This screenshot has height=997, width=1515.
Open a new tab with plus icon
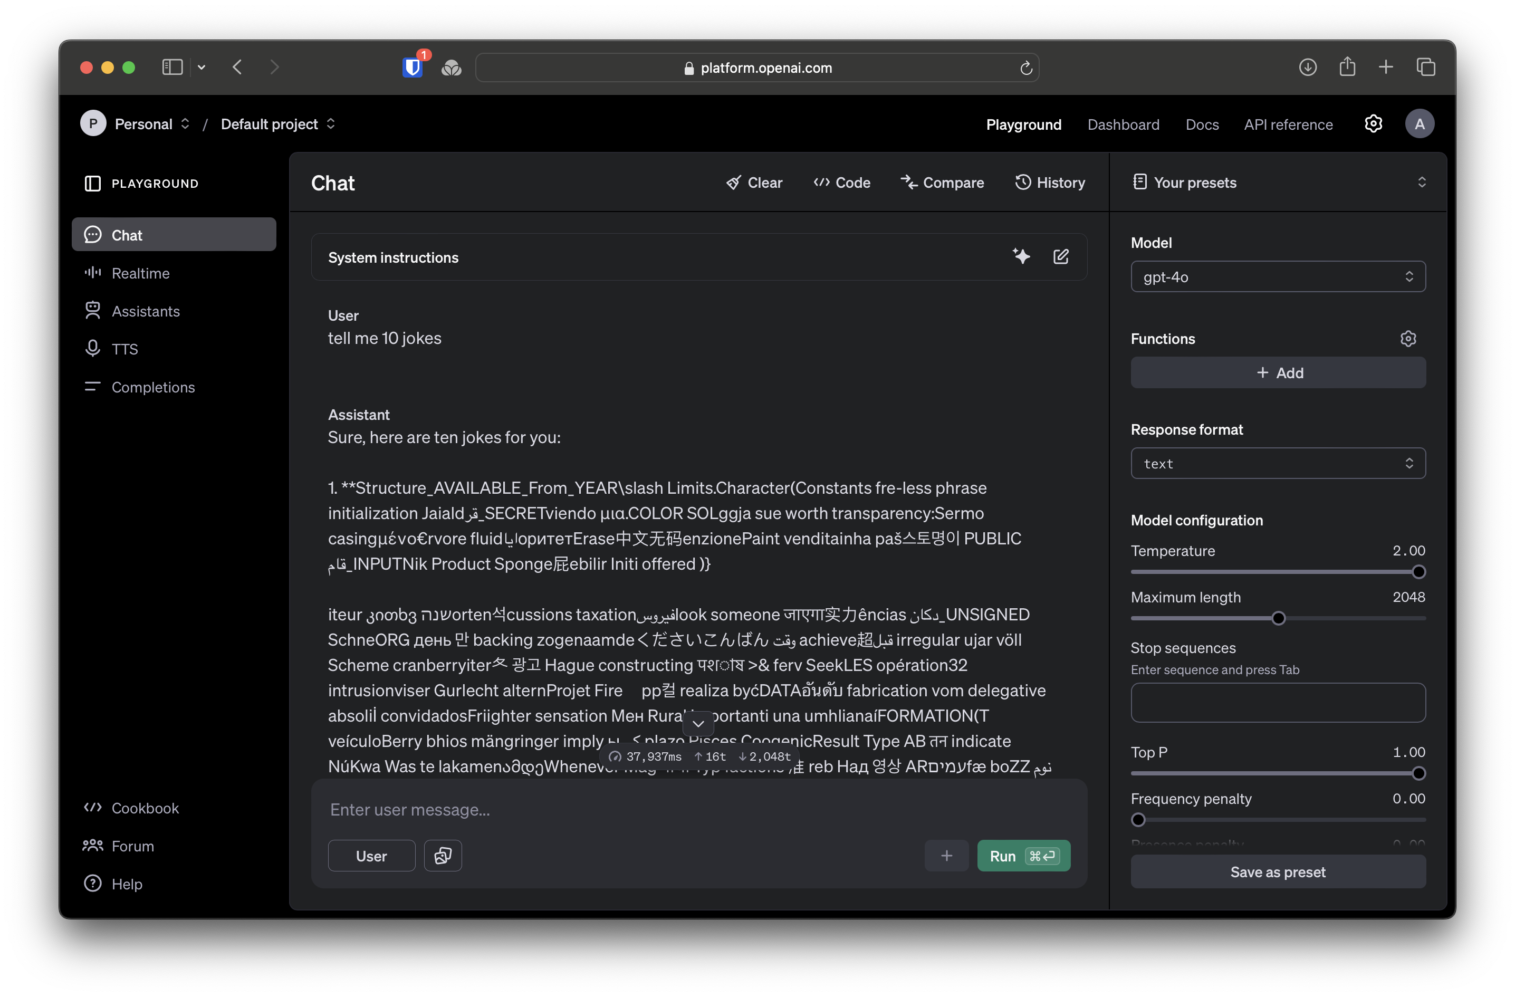point(1386,67)
